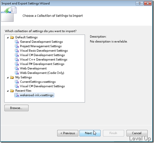
Task: Click the My Settings folder icon
Action: click(12, 77)
